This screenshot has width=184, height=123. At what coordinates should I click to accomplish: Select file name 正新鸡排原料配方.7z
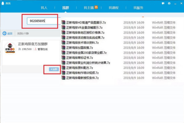tap(79, 68)
